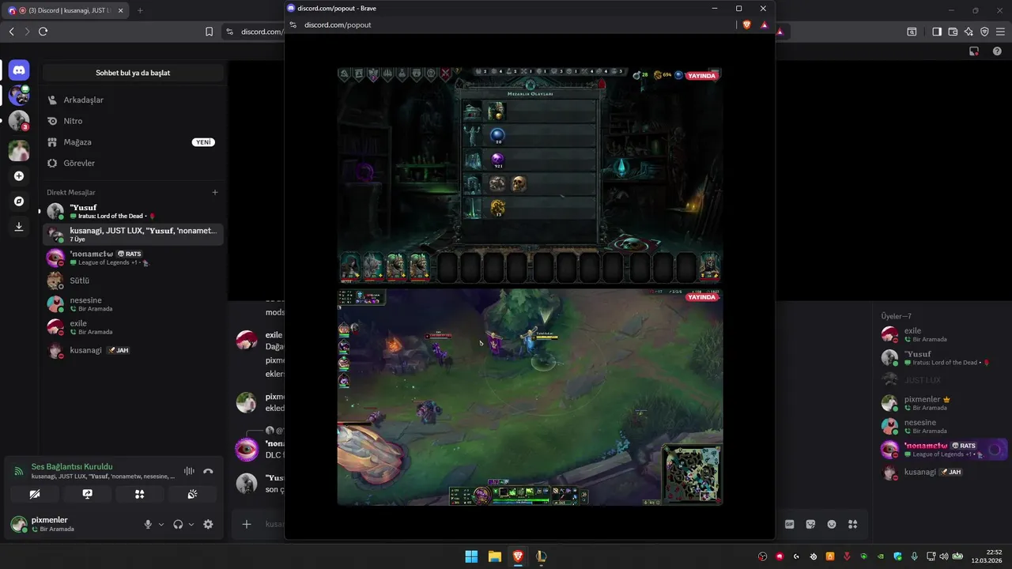Open GIF picker in chat bar
The height and width of the screenshot is (569, 1012).
tap(790, 524)
